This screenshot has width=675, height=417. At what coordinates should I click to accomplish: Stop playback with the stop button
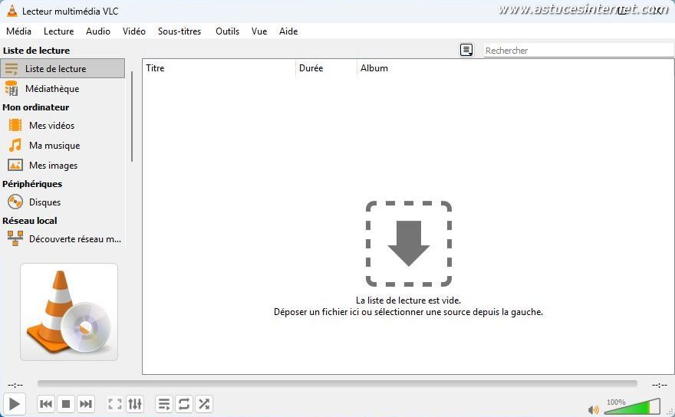[66, 404]
